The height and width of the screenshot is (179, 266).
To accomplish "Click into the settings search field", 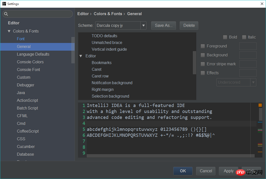I will [38, 14].
